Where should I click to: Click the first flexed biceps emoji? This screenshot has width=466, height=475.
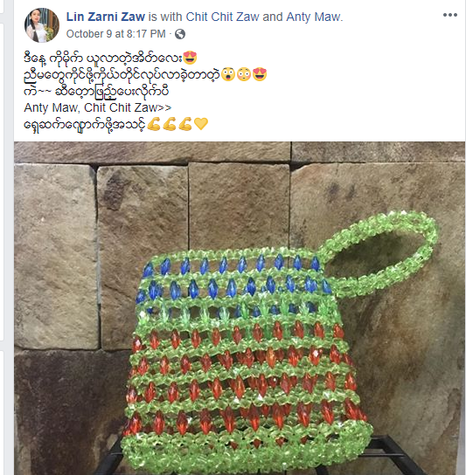click(x=154, y=124)
